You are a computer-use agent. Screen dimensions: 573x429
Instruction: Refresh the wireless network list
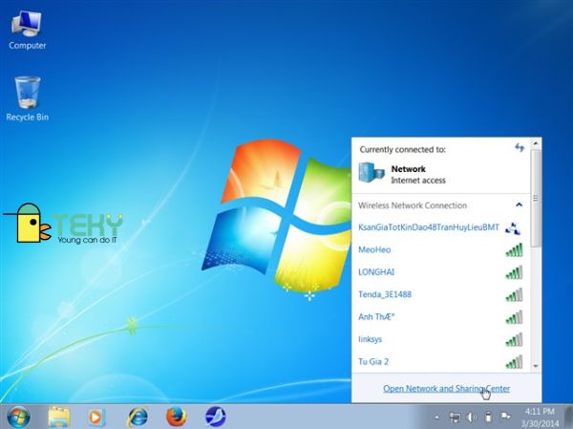(520, 147)
